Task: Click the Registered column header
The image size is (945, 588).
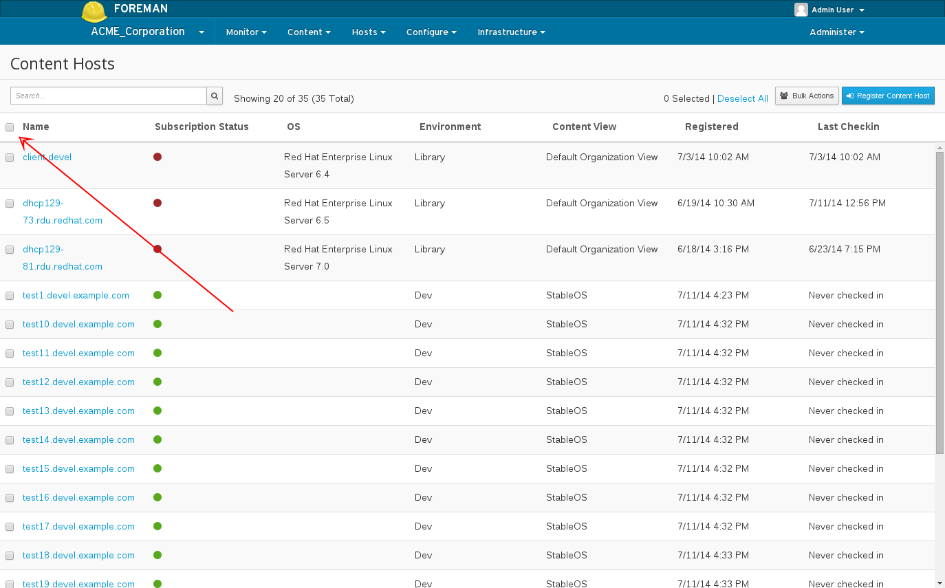Action: pyautogui.click(x=712, y=127)
